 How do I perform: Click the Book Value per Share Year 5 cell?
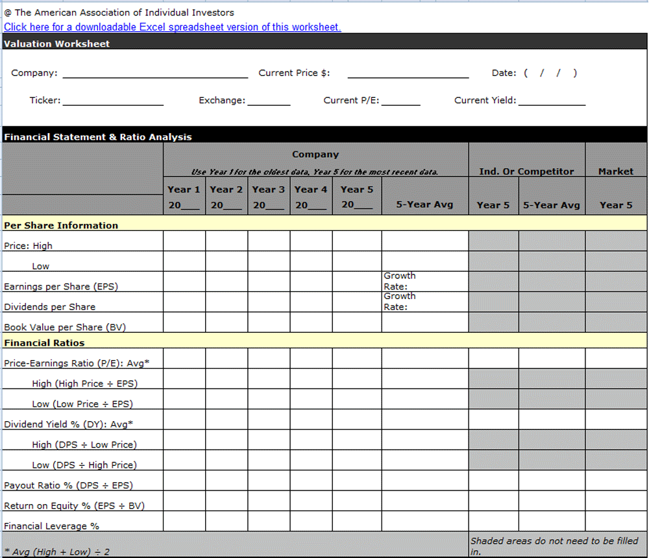coord(357,322)
